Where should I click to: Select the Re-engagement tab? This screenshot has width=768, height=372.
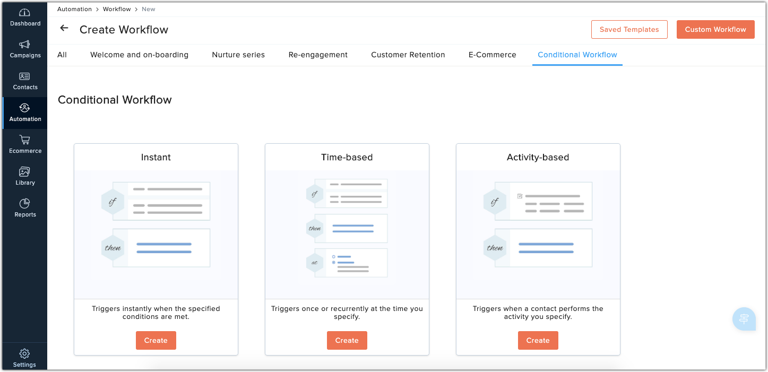click(318, 55)
